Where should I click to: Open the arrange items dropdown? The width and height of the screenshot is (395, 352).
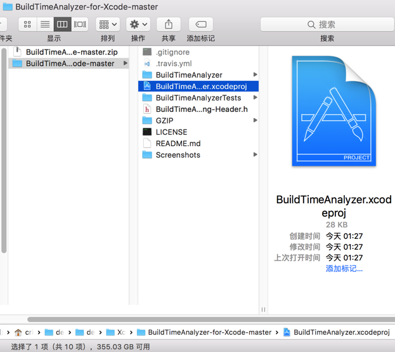(x=108, y=24)
